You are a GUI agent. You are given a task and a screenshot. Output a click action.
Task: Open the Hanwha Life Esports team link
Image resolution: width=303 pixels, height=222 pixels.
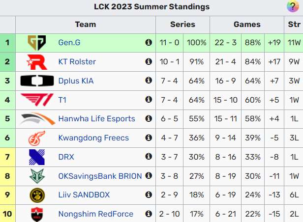(x=96, y=119)
